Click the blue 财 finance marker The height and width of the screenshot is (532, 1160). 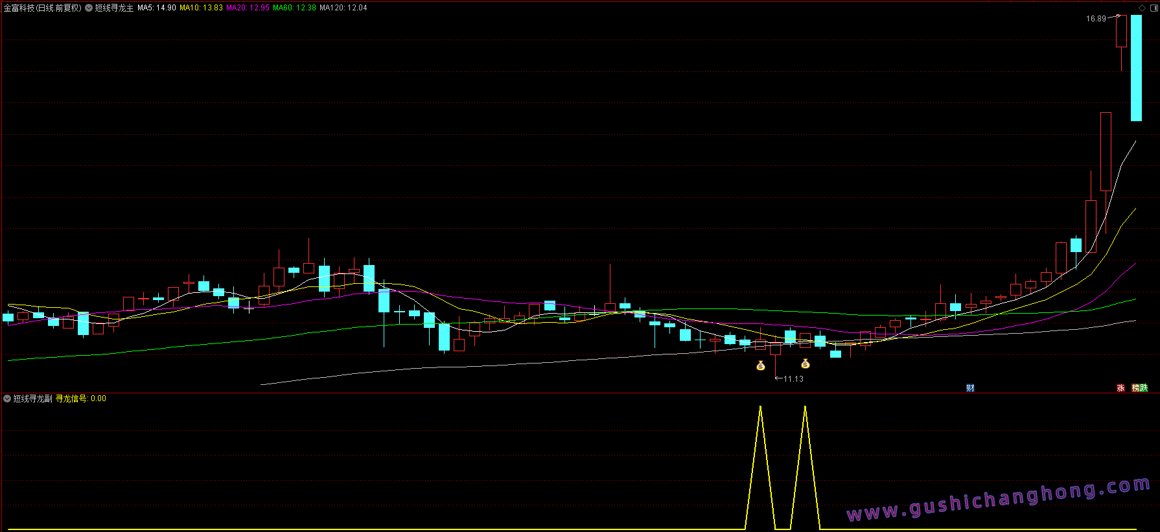[x=970, y=388]
